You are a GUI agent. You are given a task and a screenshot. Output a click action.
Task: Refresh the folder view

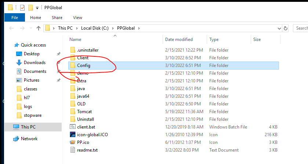coord(286,29)
